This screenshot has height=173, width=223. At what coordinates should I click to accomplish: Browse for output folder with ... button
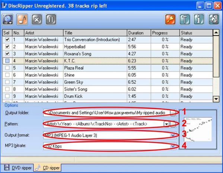pyautogui.click(x=173, y=113)
